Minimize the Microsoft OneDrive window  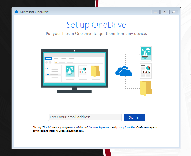pos(155,12)
